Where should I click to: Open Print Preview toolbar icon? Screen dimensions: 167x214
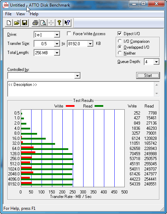coord(43,23)
